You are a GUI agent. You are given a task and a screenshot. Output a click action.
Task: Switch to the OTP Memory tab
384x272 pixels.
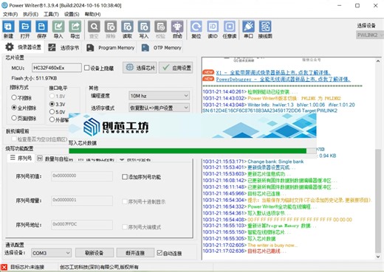(x=162, y=47)
